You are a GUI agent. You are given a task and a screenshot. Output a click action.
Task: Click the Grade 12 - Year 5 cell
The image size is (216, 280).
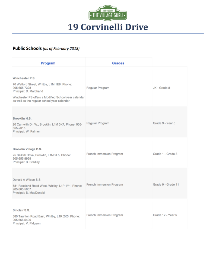165,215
